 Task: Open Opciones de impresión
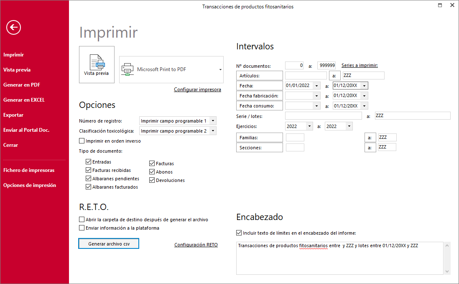click(30, 185)
